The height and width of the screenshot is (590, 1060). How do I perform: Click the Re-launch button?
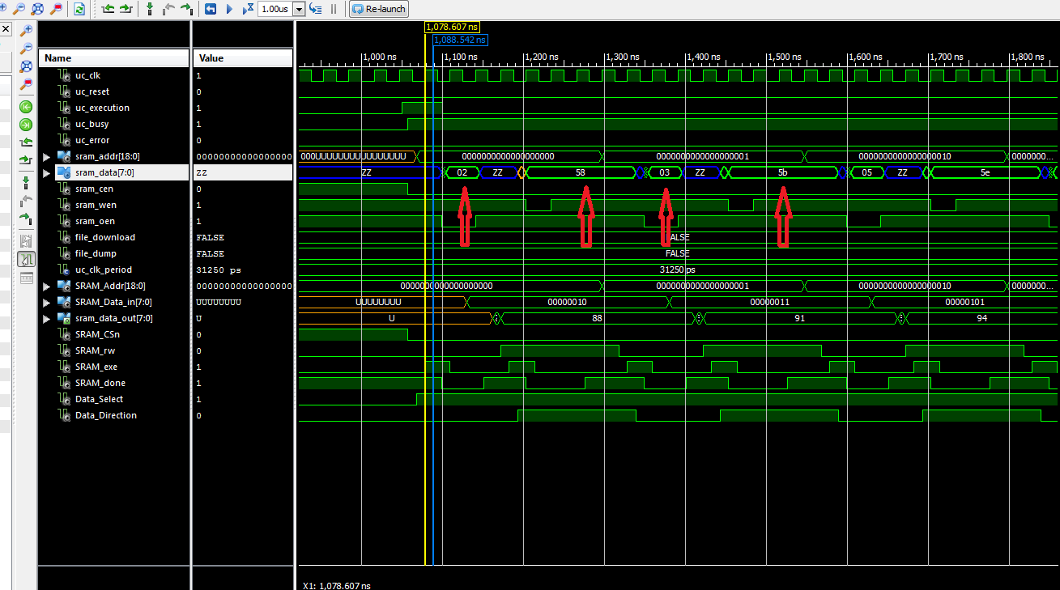(379, 9)
